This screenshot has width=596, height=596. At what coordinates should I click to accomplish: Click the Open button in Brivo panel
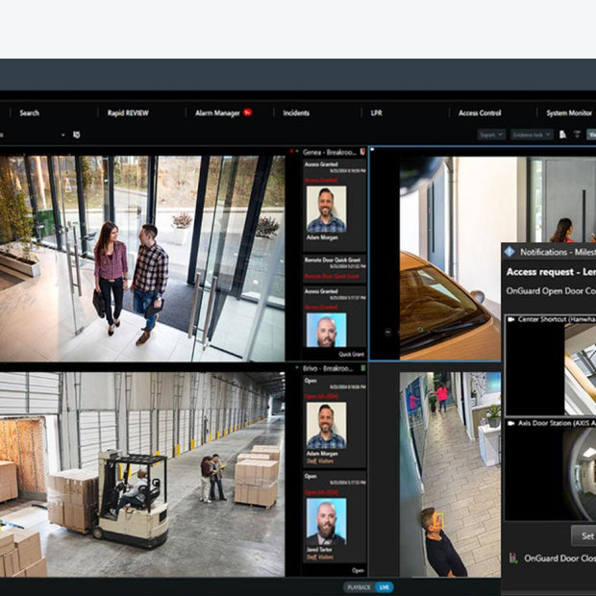[358, 570]
